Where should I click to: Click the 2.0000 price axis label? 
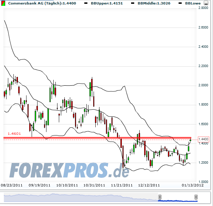[203, 85]
